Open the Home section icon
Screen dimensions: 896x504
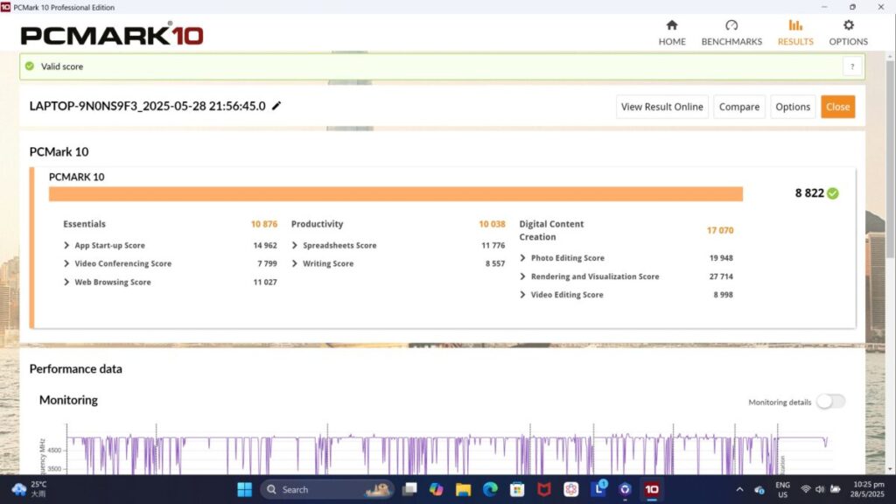[x=672, y=25]
